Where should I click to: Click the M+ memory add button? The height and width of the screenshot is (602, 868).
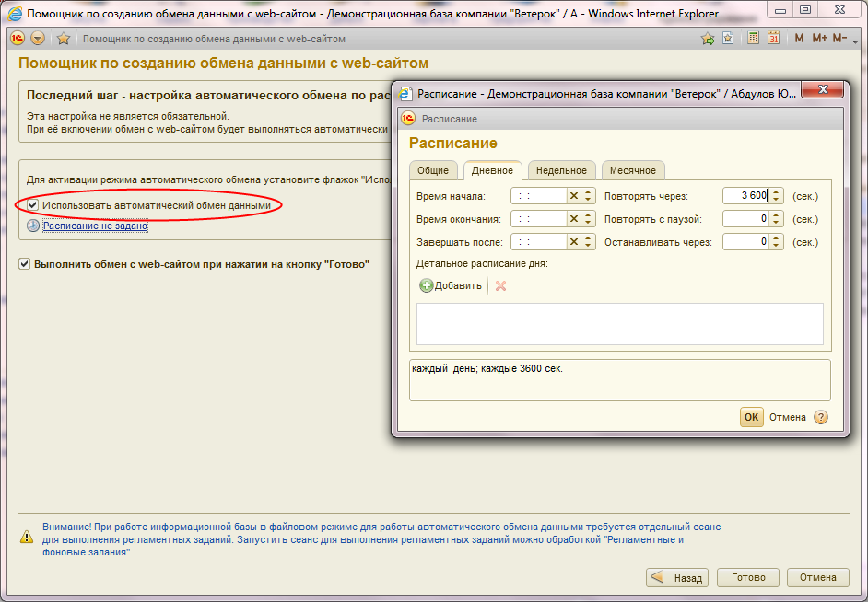coord(819,38)
